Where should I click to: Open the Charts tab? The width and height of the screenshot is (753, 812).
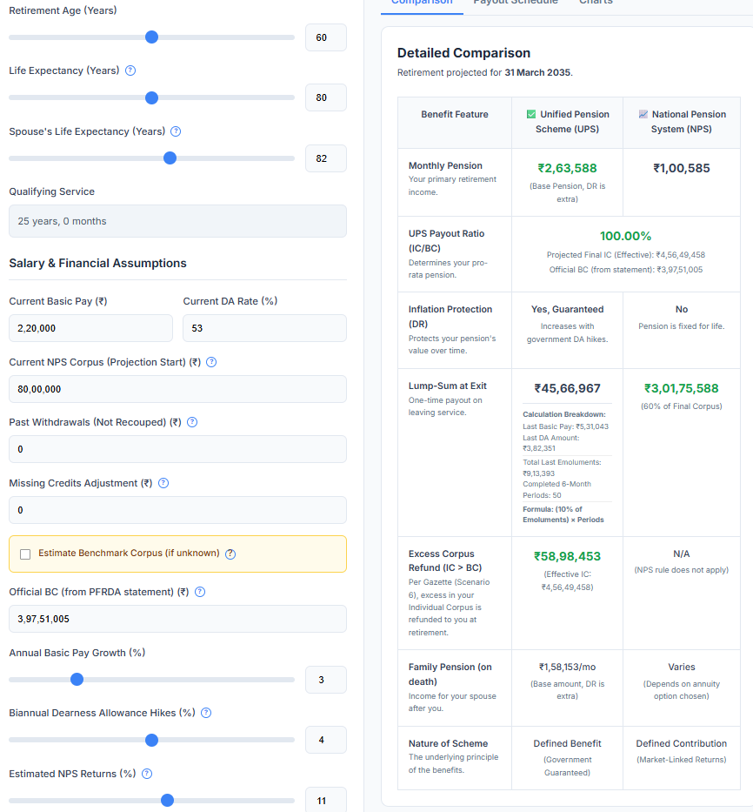(x=596, y=3)
